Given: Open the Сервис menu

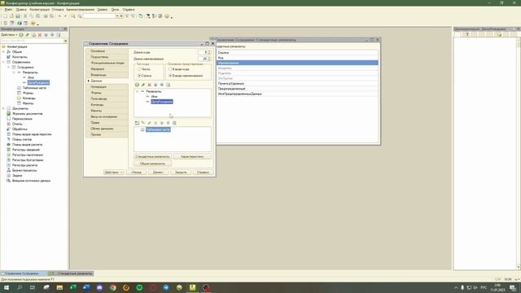Looking at the screenshot, I should pos(103,10).
